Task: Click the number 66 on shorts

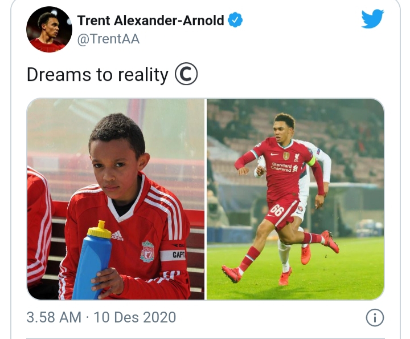Action: (277, 210)
